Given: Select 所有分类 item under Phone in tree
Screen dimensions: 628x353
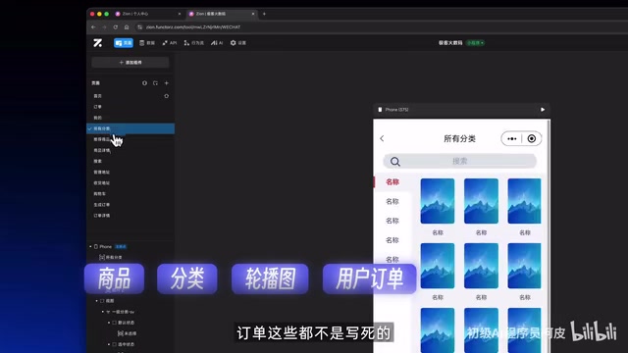Looking at the screenshot, I should 111,257.
